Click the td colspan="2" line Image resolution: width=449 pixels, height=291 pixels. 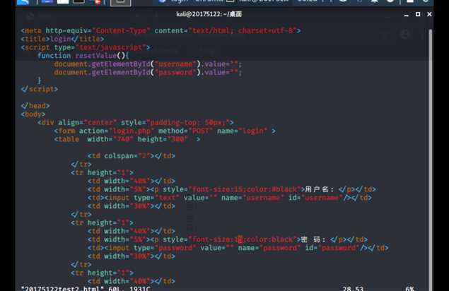click(131, 156)
